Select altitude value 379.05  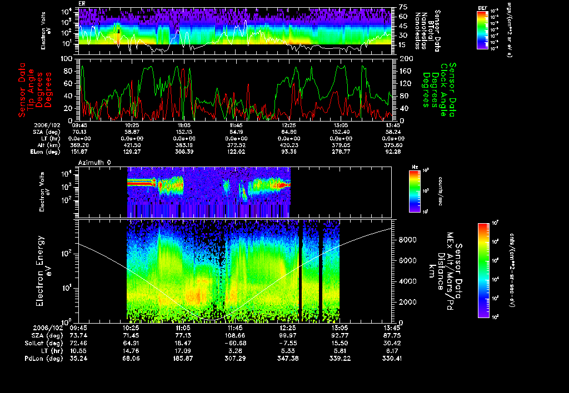click(341, 145)
